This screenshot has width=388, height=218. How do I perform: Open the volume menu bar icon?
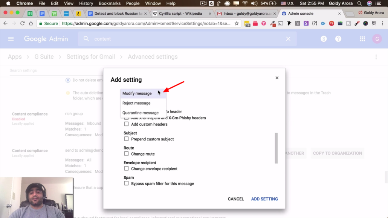[254, 3]
